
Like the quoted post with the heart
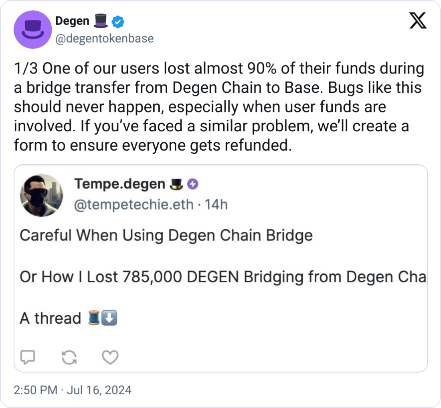click(110, 357)
